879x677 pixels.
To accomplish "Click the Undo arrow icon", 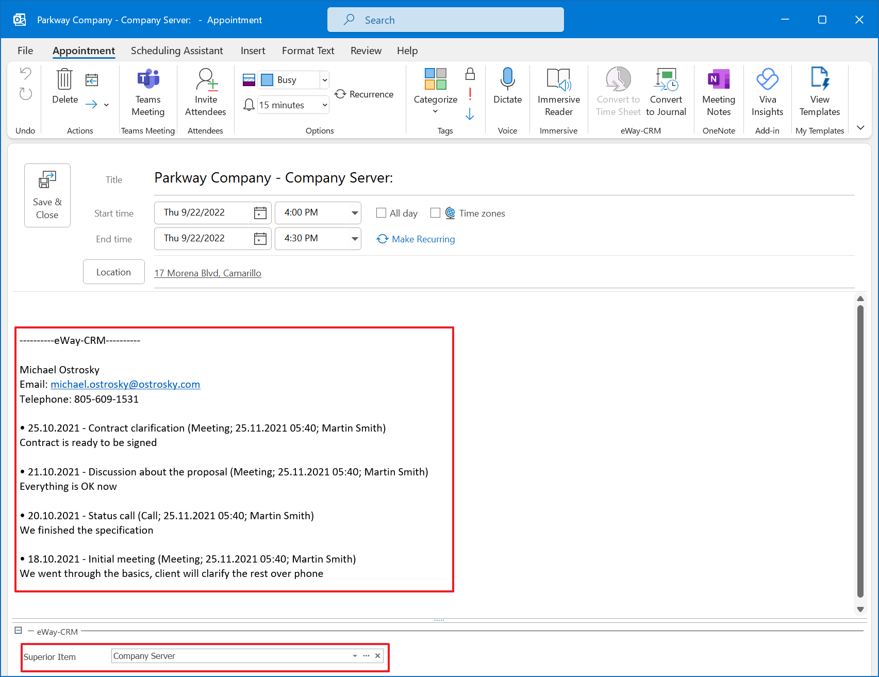I will tap(25, 74).
